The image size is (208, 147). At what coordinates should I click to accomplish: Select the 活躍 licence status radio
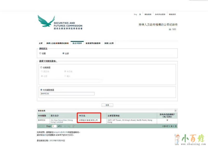point(40,53)
